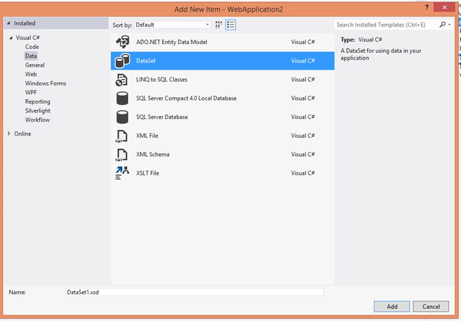Image resolution: width=461 pixels, height=321 pixels.
Task: Click the XML File icon
Action: [x=121, y=136]
